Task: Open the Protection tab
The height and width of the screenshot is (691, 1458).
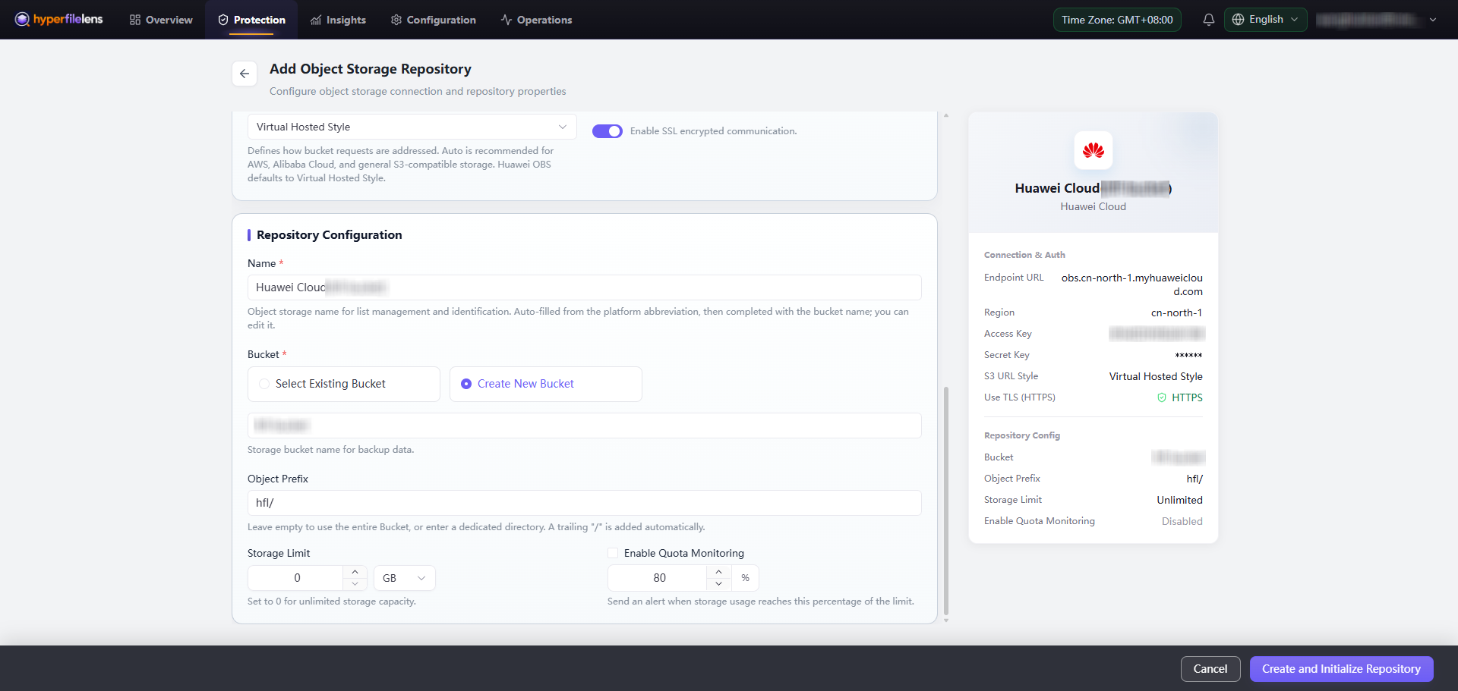Action: pyautogui.click(x=251, y=20)
